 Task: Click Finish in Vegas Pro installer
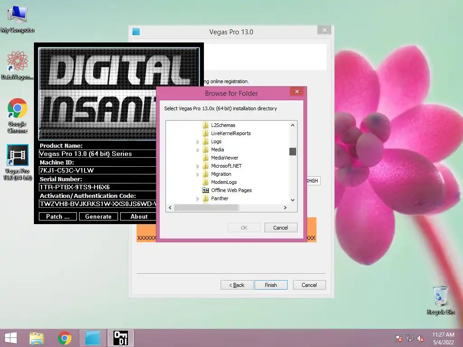click(271, 285)
